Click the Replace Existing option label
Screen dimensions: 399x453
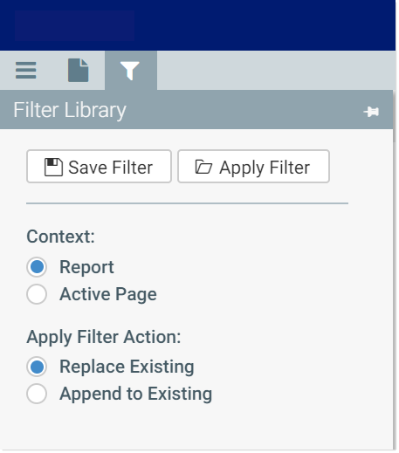pos(127,367)
